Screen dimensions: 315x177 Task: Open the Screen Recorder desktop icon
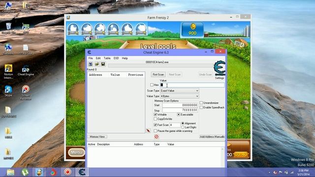[x=26, y=93]
